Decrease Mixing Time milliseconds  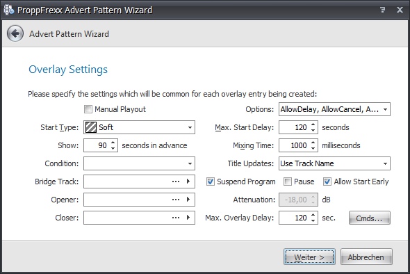point(313,148)
